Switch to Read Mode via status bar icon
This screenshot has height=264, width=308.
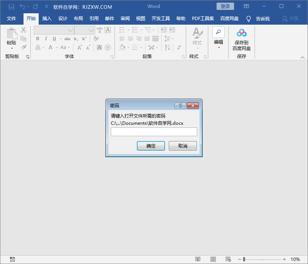coord(198,259)
